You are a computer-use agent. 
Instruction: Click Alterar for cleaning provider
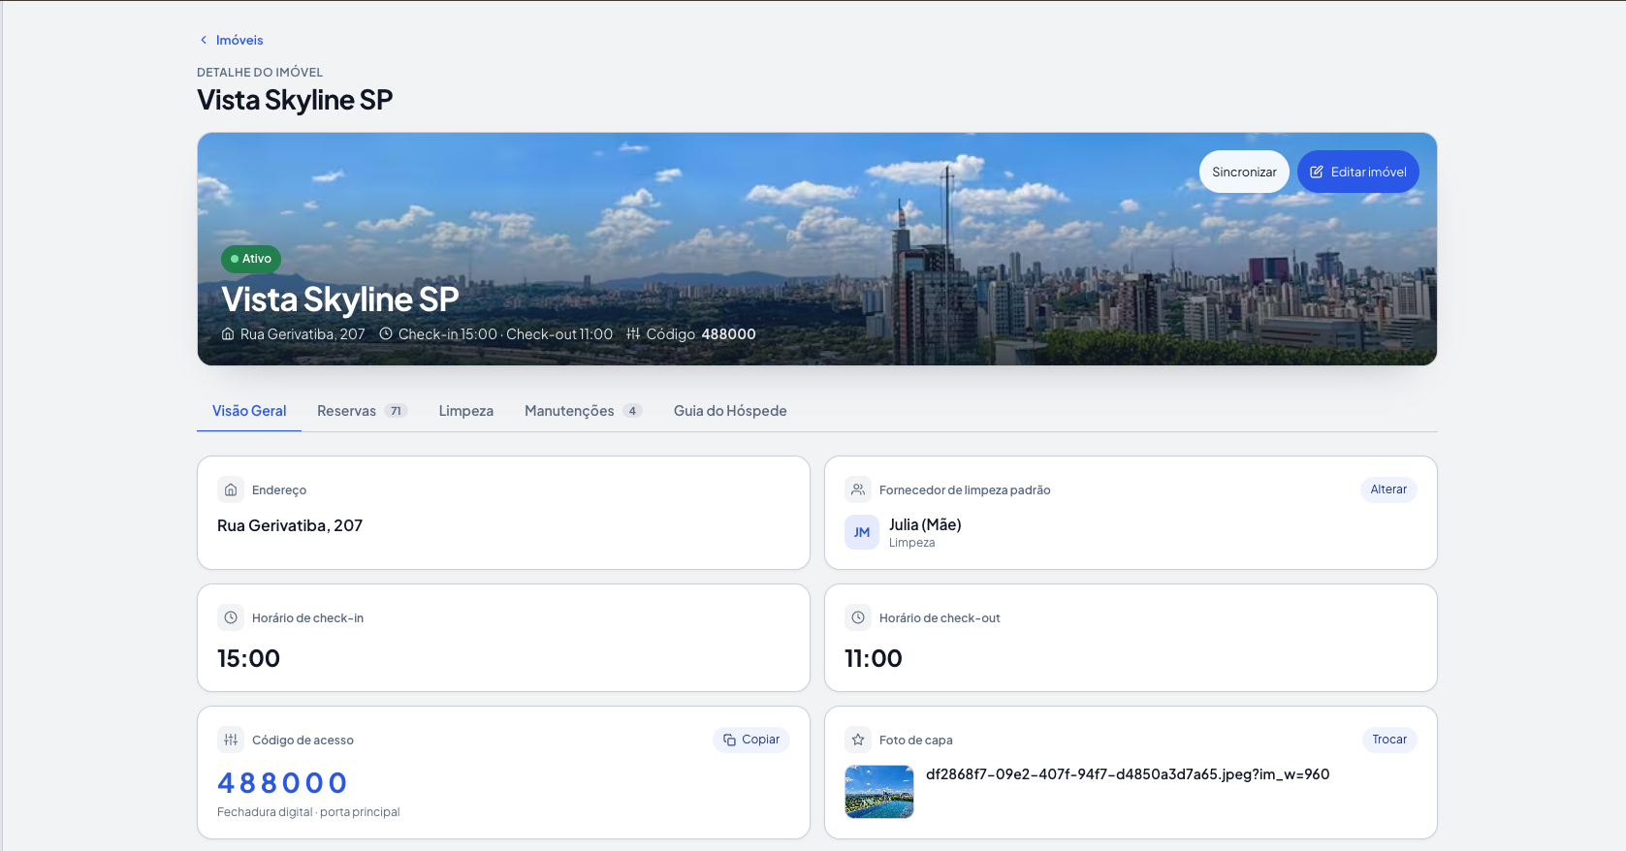coord(1388,489)
